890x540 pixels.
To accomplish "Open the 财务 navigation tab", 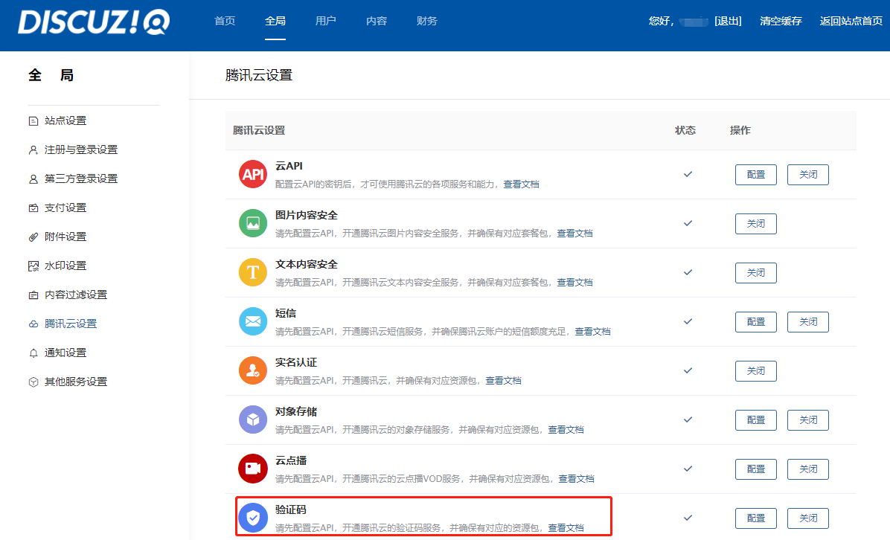I will (x=427, y=21).
